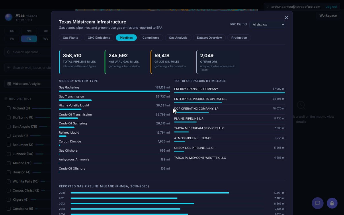Screen dimensions: 344x215
Task: Click ONEOK NGL PIPELINE, L.L.C. operator
Action: 194,148
